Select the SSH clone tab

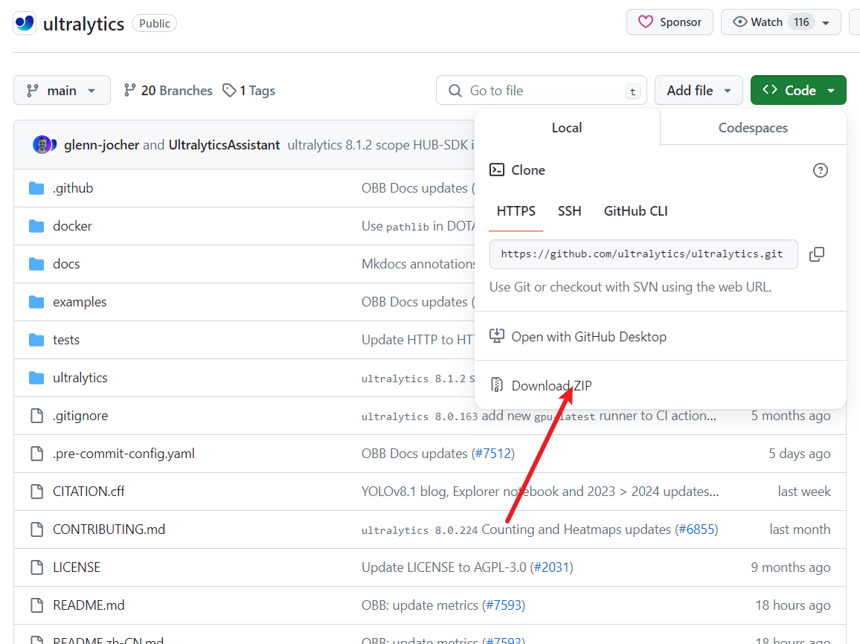tap(569, 211)
